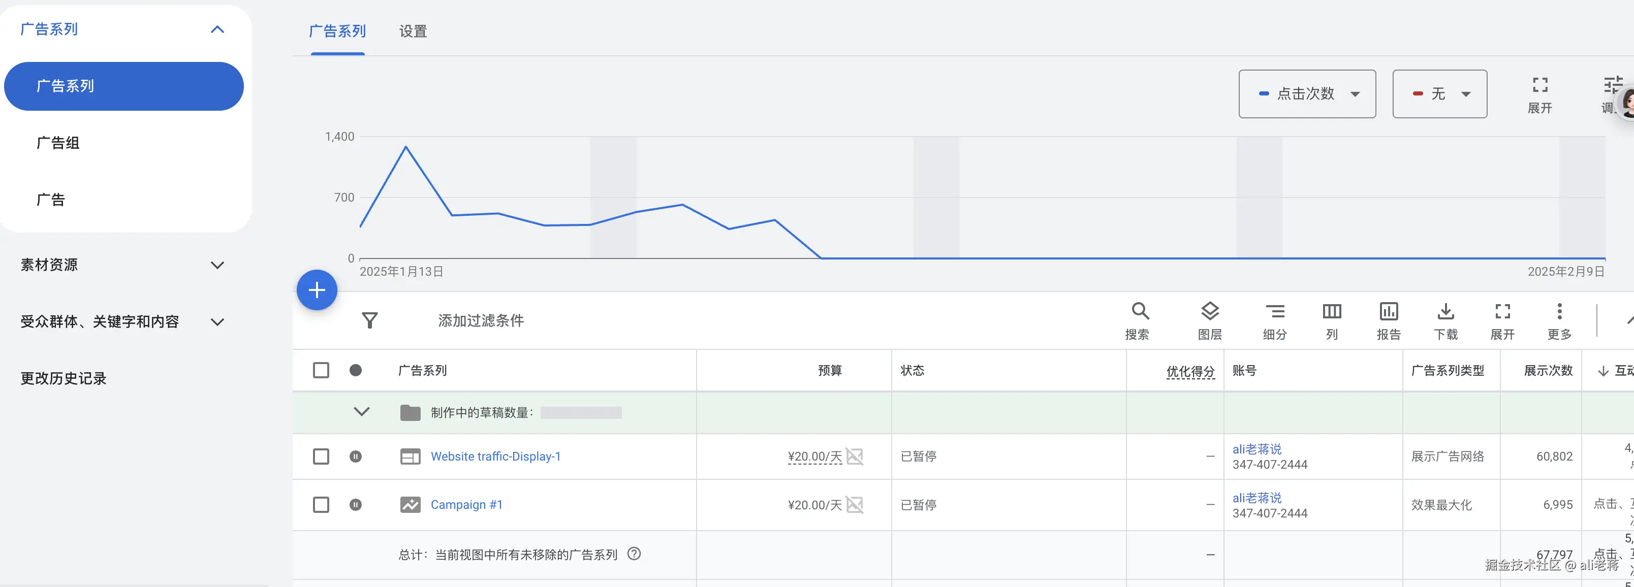1634x587 pixels.
Task: Switch to the 设置 tab
Action: [x=413, y=31]
